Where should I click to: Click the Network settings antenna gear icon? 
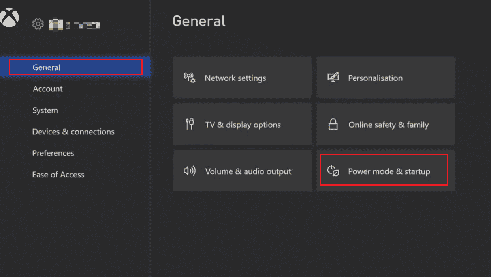(x=190, y=78)
